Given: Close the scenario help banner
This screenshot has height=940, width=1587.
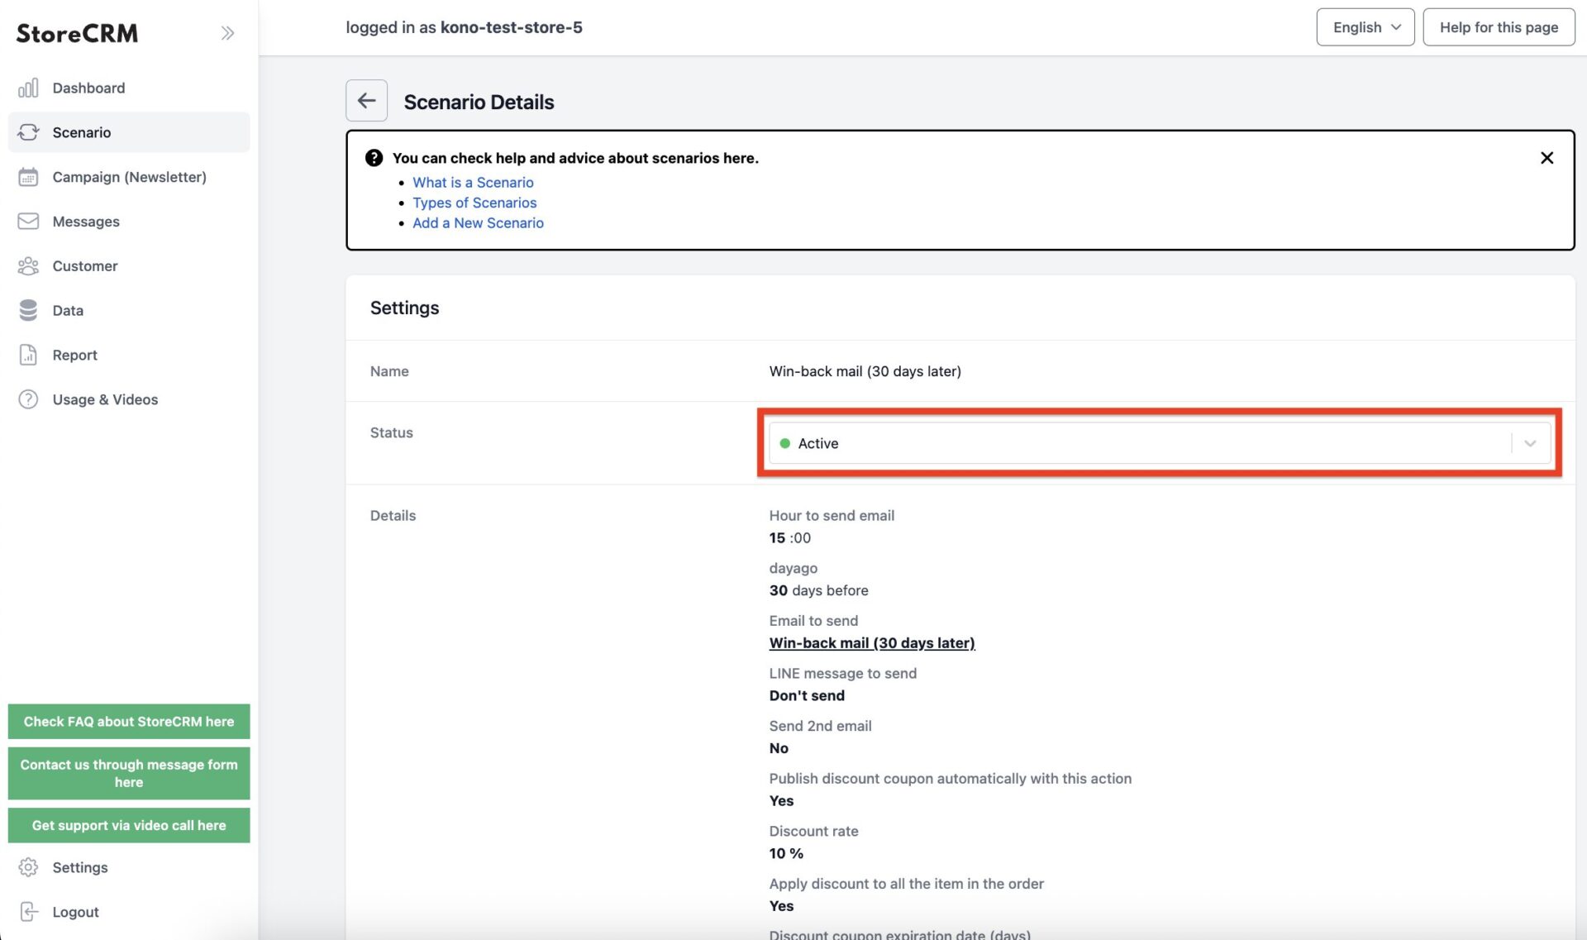Looking at the screenshot, I should coord(1546,158).
